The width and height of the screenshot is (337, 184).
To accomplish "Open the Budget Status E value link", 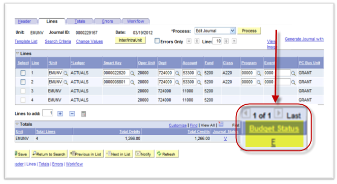I will pos(273,142).
